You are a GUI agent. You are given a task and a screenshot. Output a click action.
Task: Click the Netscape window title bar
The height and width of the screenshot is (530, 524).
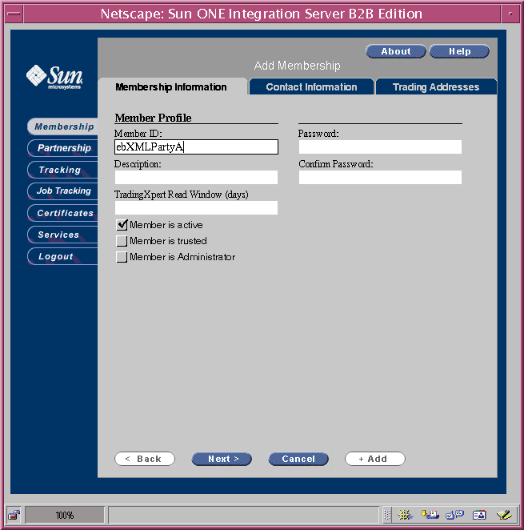coord(262,14)
